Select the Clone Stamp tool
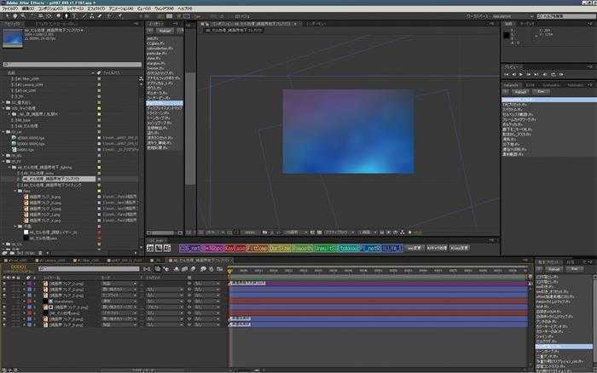 [92, 16]
